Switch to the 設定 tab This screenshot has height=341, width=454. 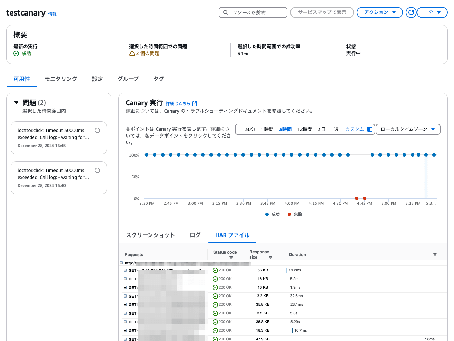[x=97, y=79]
